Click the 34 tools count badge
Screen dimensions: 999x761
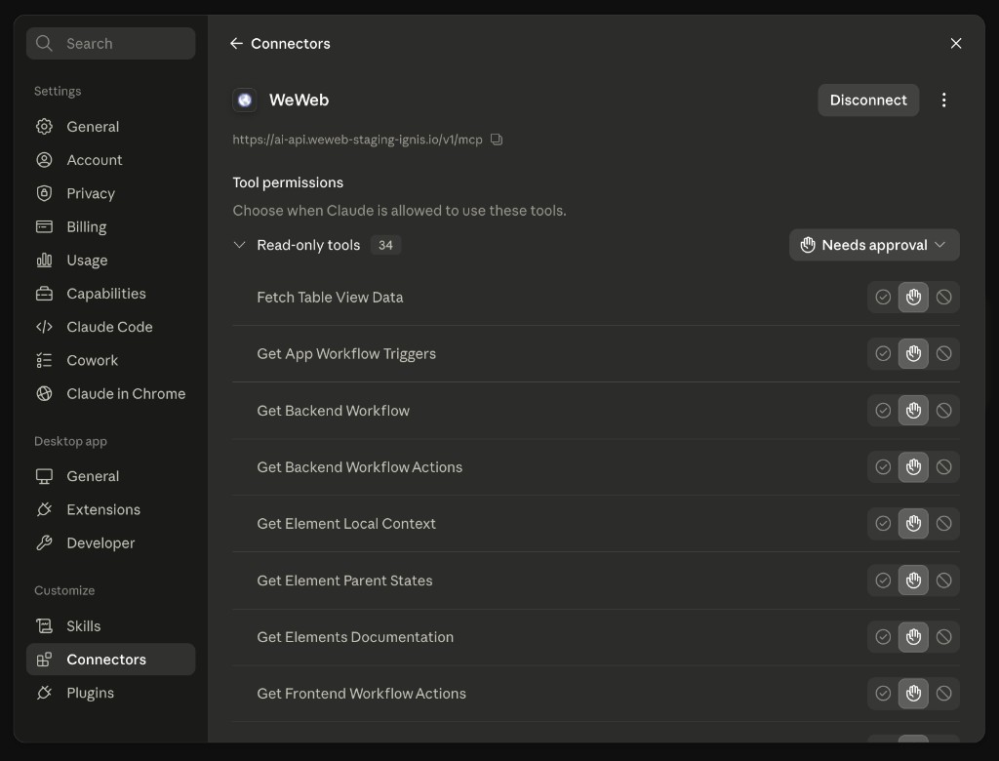(x=385, y=245)
